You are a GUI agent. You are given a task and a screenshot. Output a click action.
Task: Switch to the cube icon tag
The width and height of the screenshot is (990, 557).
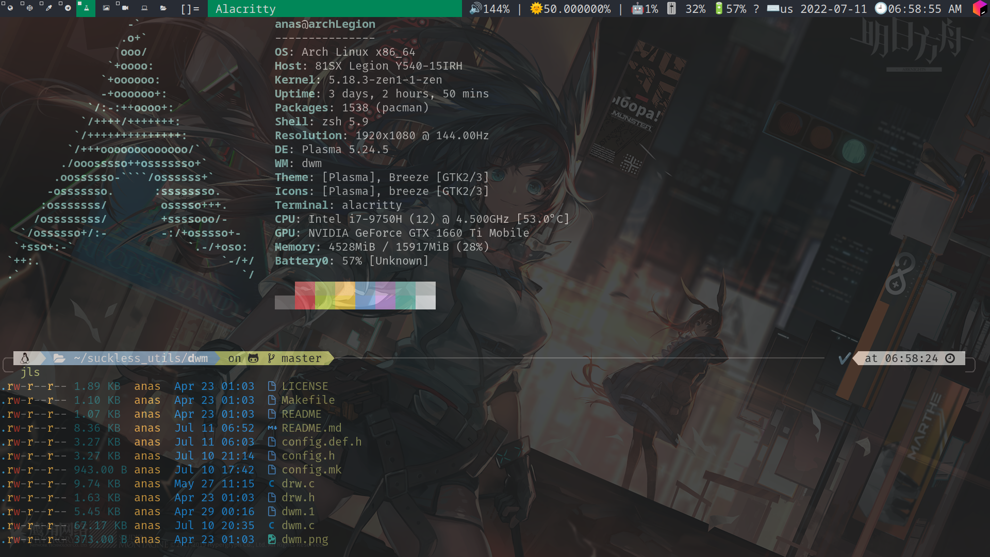(x=29, y=8)
